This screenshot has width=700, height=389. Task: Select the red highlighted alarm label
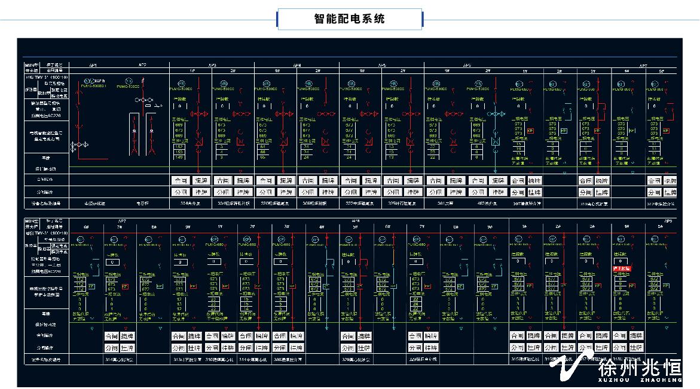coord(622,269)
